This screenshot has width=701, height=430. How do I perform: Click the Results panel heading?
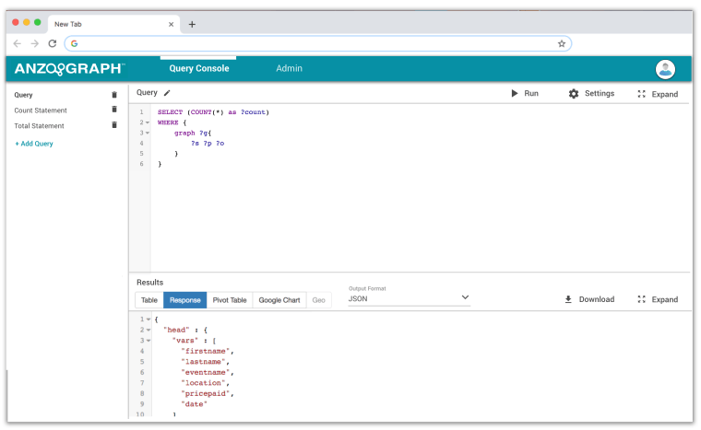pyautogui.click(x=149, y=282)
